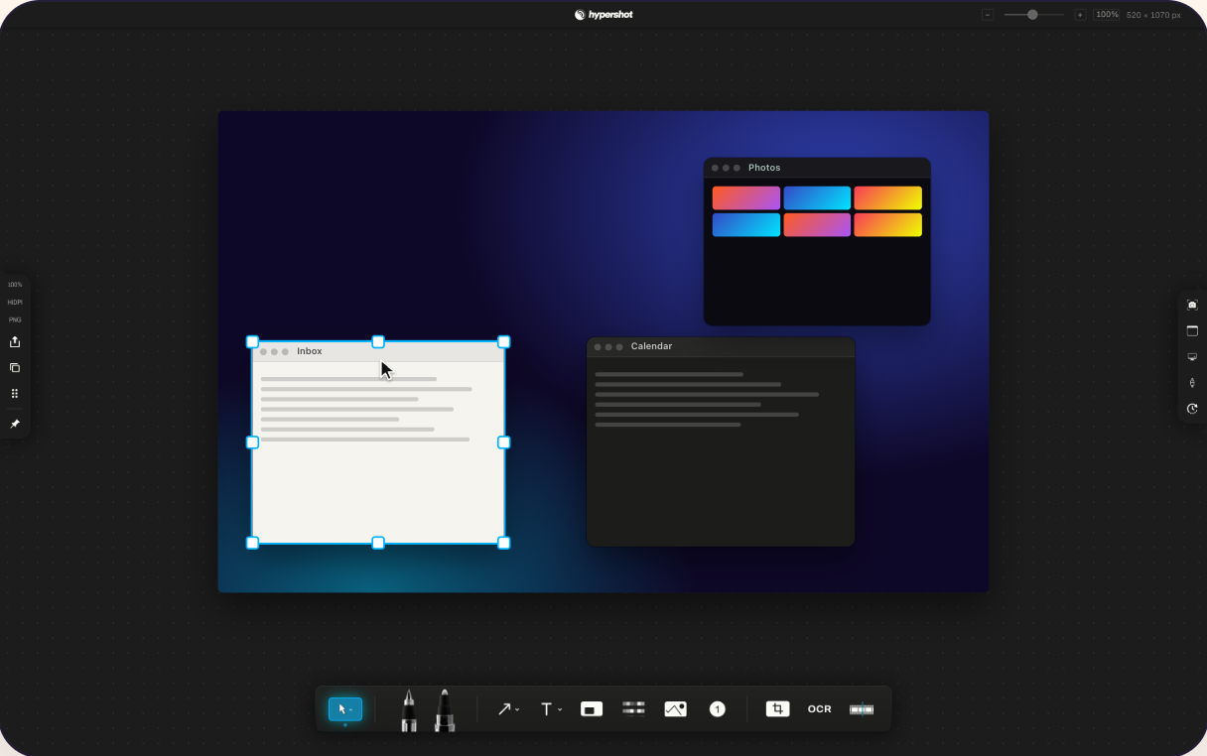The height and width of the screenshot is (756, 1207).
Task: Run OCR text recognition
Action: click(820, 709)
